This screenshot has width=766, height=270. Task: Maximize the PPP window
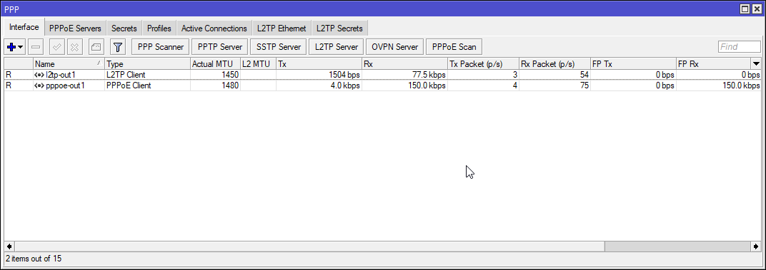pyautogui.click(x=745, y=9)
